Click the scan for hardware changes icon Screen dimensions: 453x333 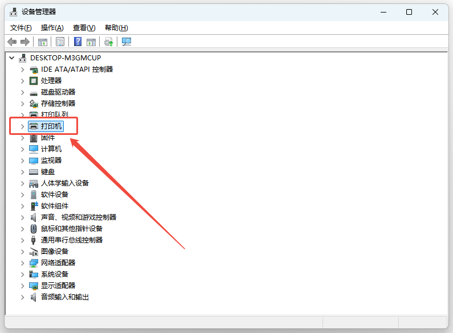126,42
